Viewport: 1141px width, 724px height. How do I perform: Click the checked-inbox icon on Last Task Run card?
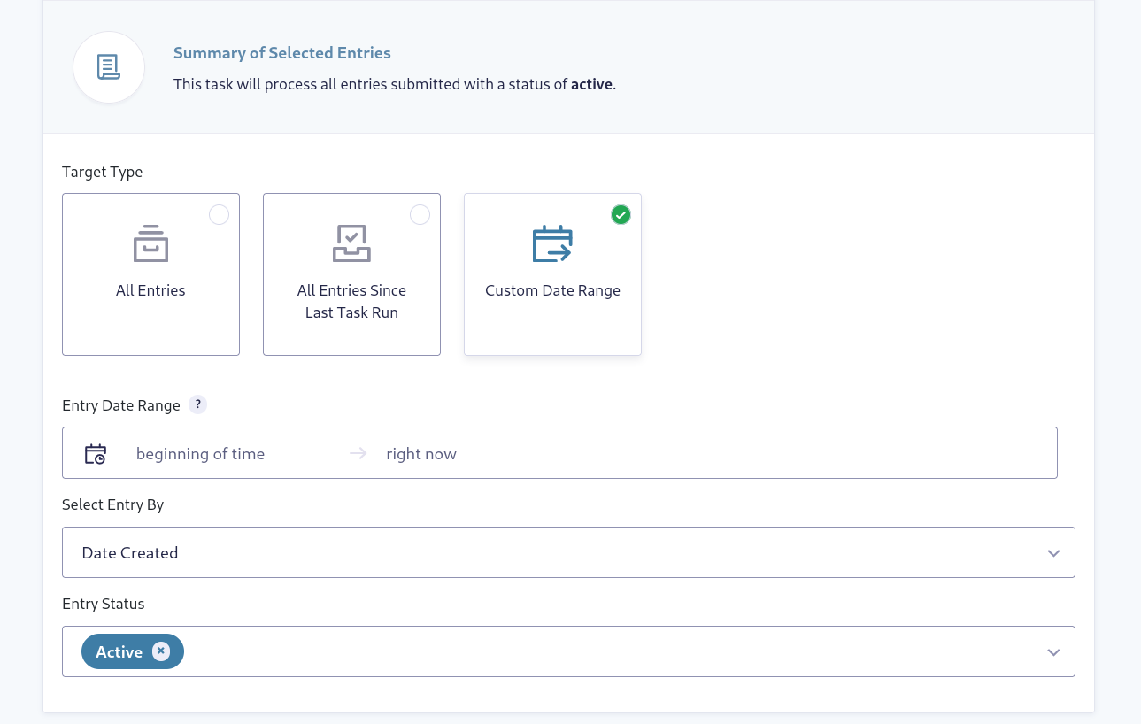(x=351, y=242)
